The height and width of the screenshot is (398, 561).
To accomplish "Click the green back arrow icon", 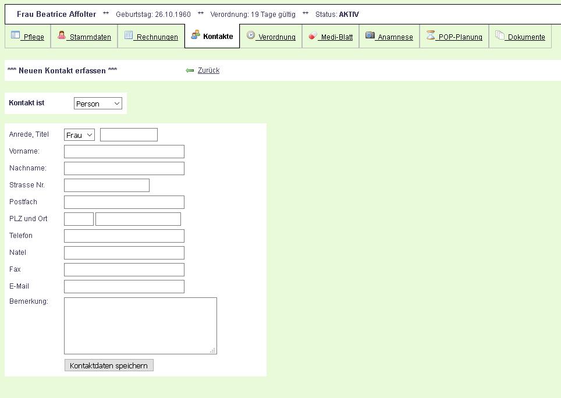I will (x=190, y=70).
